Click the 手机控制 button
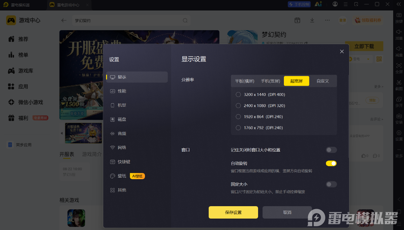Image resolution: width=404 pixels, height=230 pixels. tap(299, 4)
